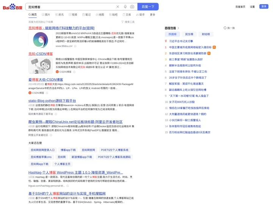Select the 网页 tab

(x=33, y=15)
